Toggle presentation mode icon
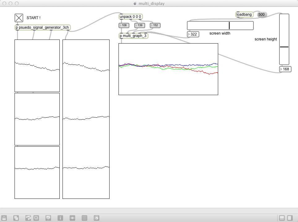 [48, 218]
